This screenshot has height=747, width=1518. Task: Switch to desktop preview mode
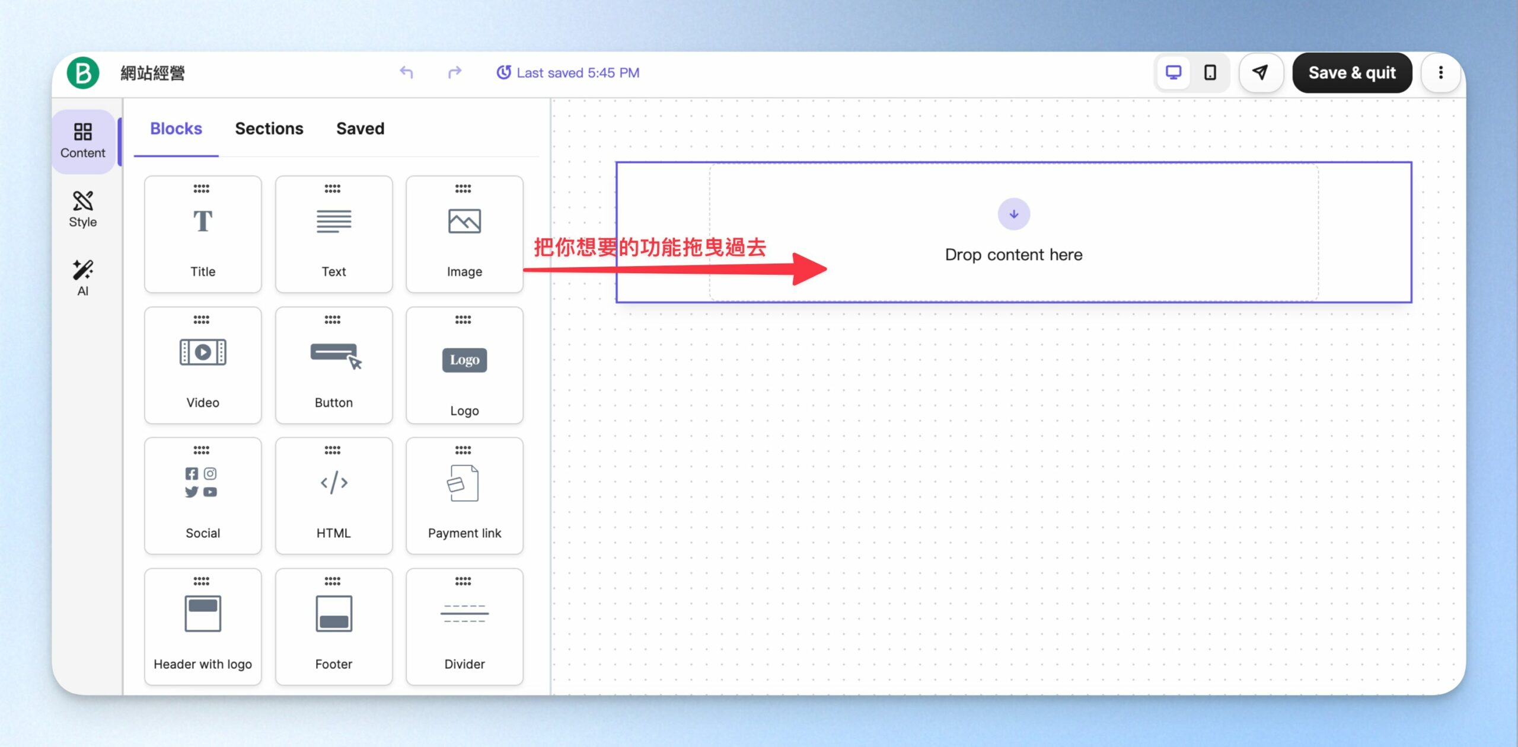(1173, 73)
